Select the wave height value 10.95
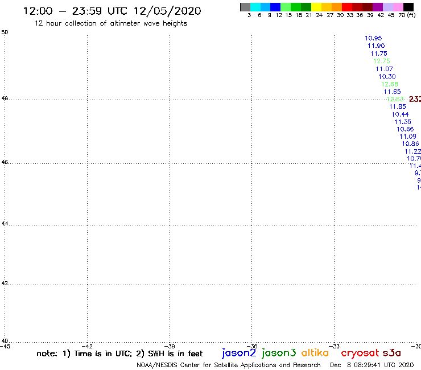The image size is (421, 370). (373, 38)
